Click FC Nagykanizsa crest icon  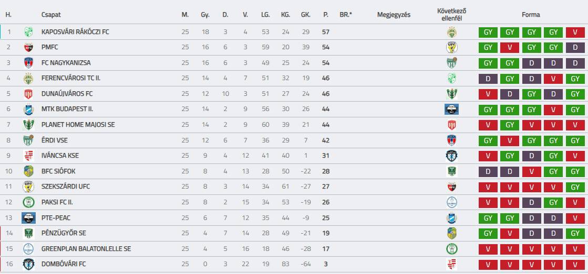[x=28, y=63]
